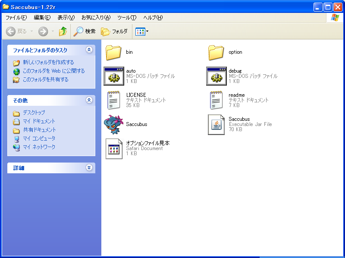This screenshot has width=345, height=258.
Task: Open the 表示(V) menu
Action: 66,18
